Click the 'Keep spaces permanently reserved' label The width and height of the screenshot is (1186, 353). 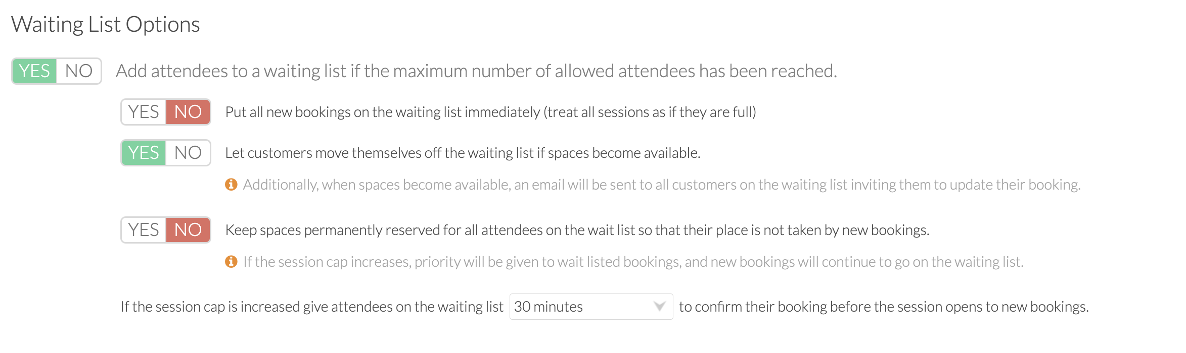pyautogui.click(x=577, y=230)
